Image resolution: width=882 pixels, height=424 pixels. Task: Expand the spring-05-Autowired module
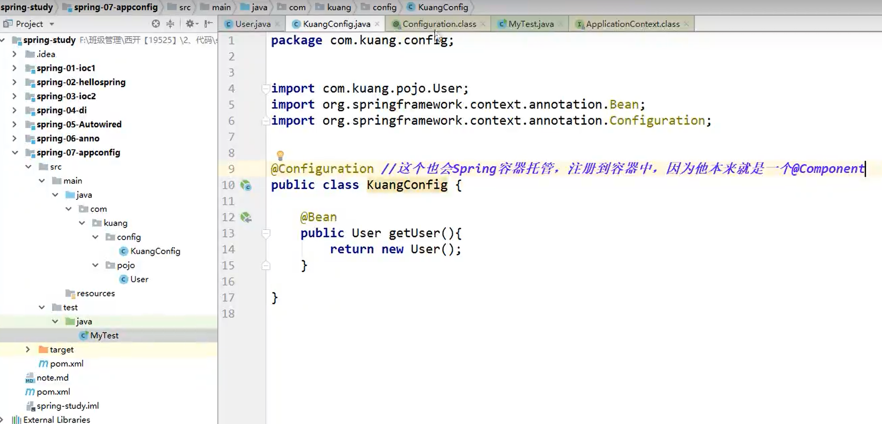[x=15, y=124]
